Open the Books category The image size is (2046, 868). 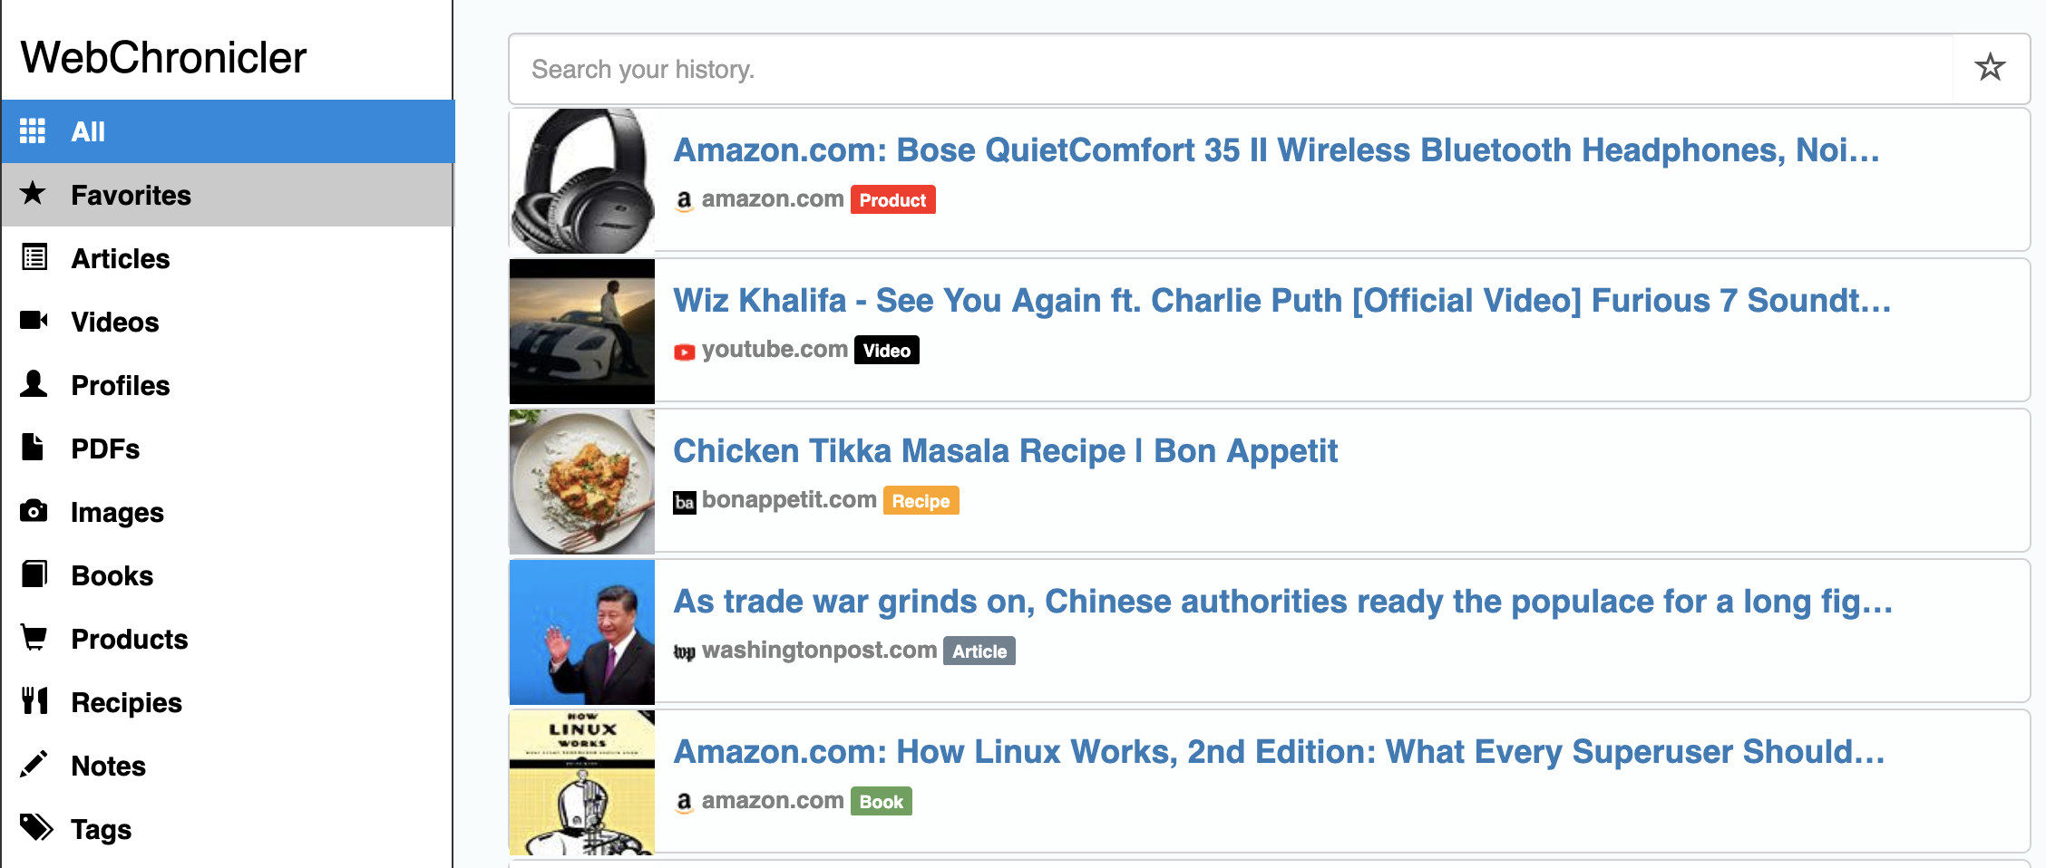point(112,575)
